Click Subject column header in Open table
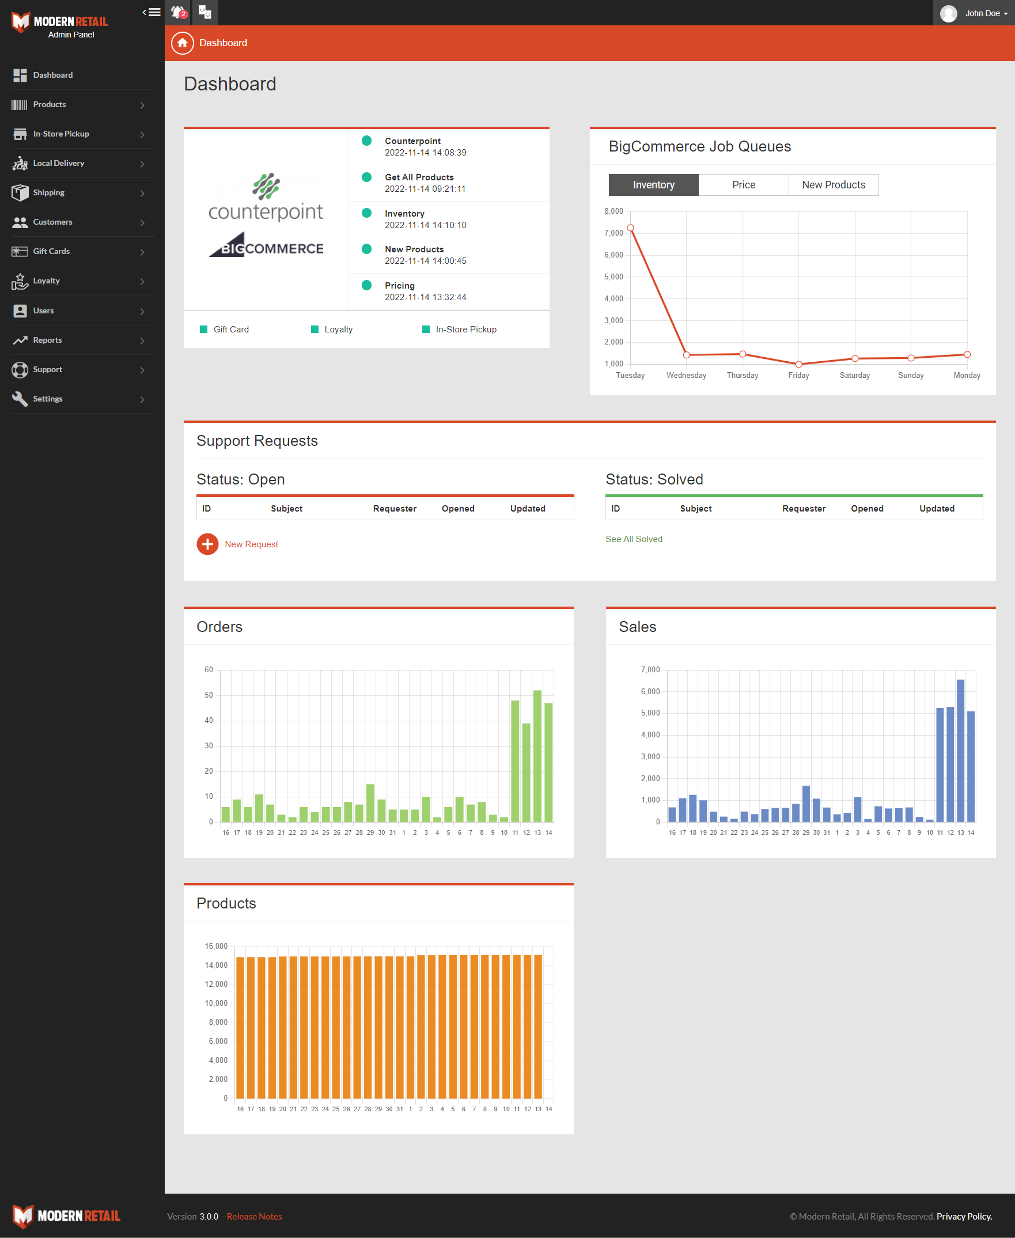Screen dimensions: 1015x1238 [x=286, y=508]
